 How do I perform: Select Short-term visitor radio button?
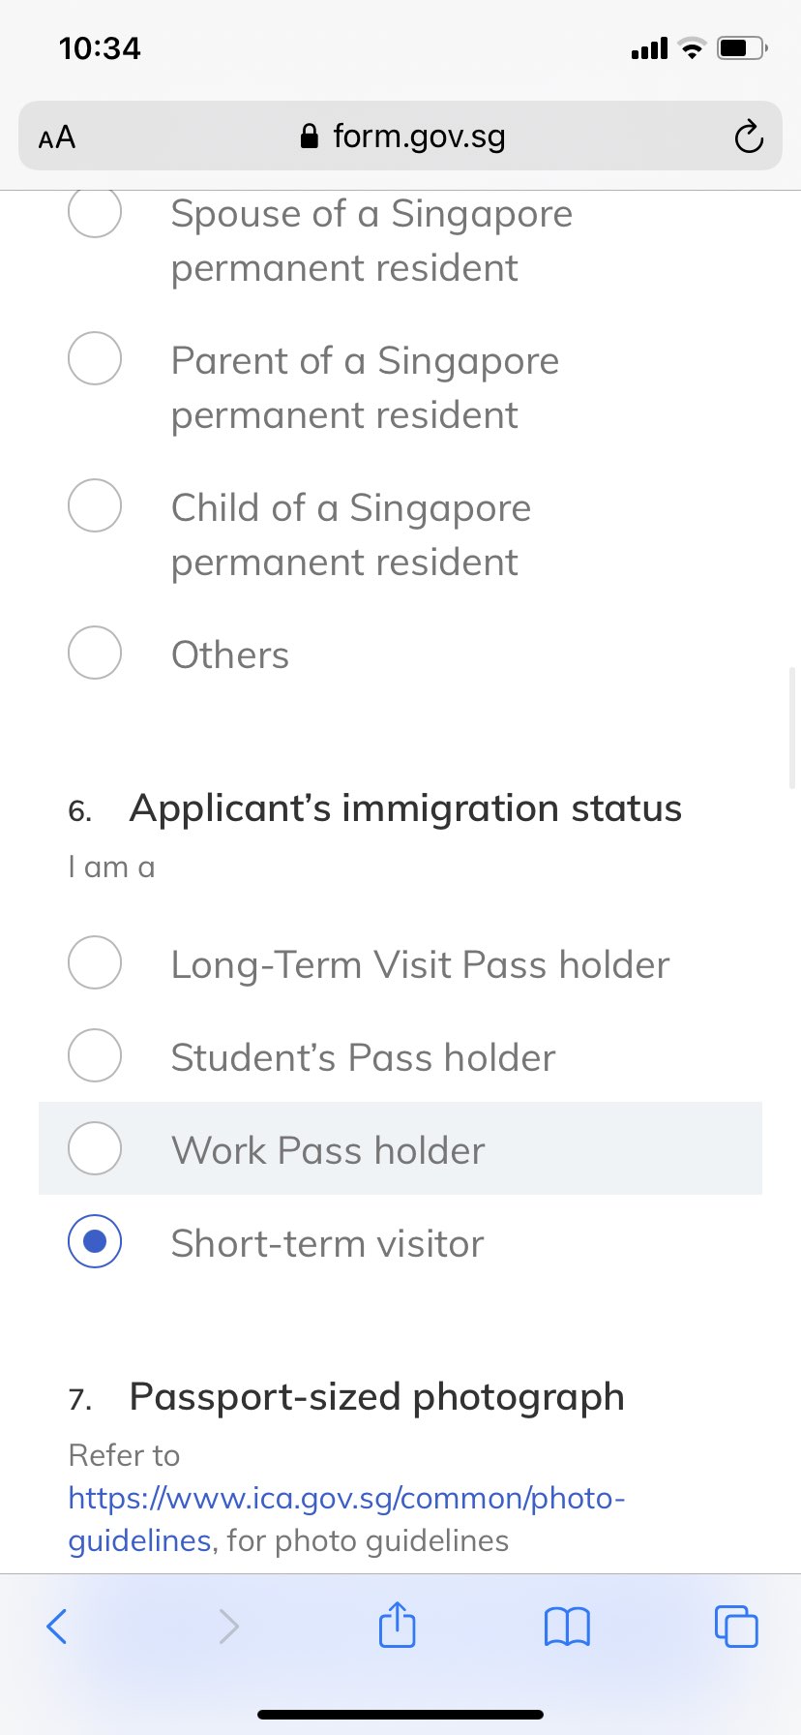point(95,1241)
